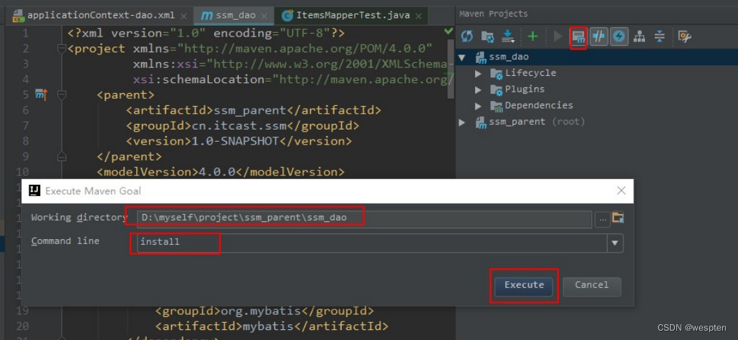Click the browse ellipsis button
The image size is (738, 340).
603,219
